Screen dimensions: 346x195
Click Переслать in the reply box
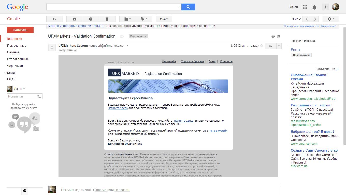(x=122, y=190)
